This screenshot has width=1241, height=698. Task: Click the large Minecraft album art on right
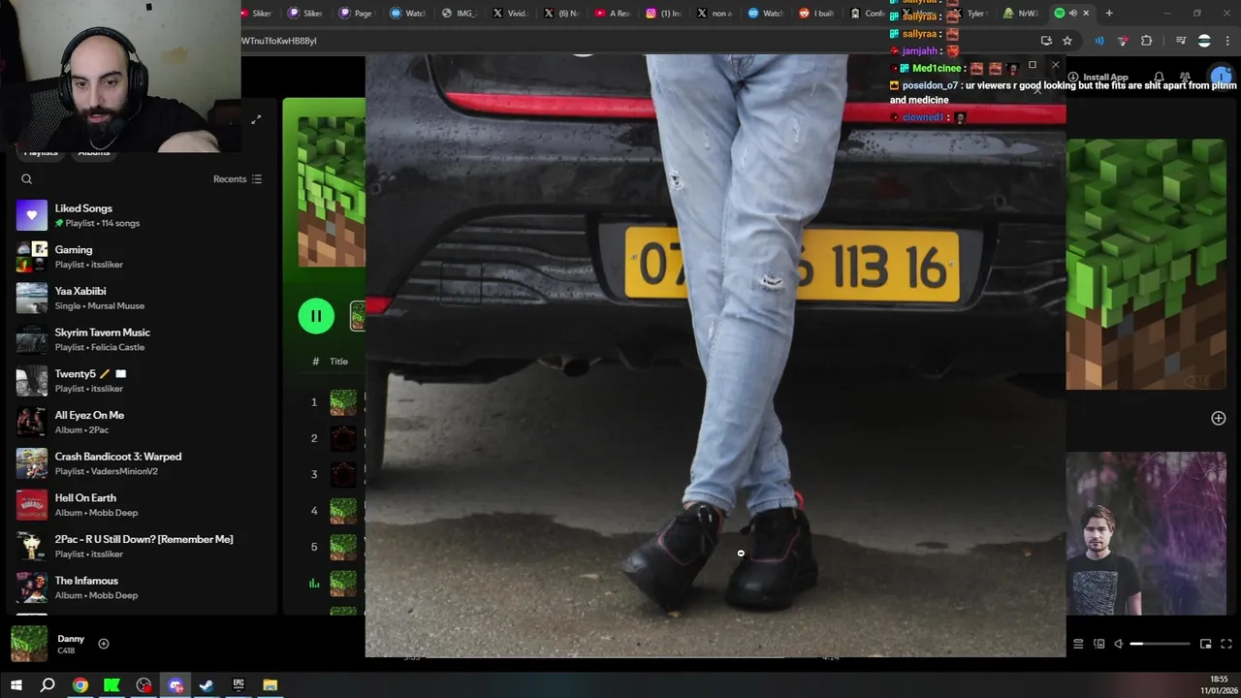[1146, 264]
